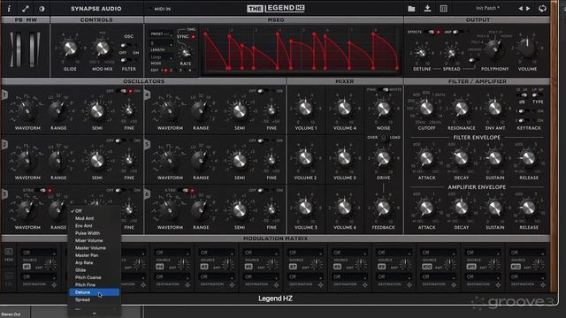Go to previous patch with left arrow

click(x=521, y=8)
